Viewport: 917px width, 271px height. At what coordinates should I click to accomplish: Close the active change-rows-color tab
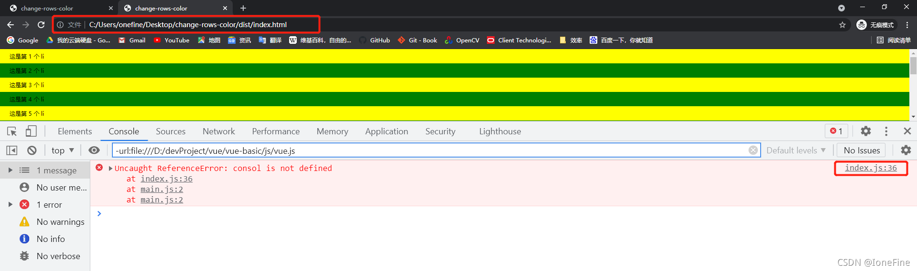pyautogui.click(x=225, y=8)
